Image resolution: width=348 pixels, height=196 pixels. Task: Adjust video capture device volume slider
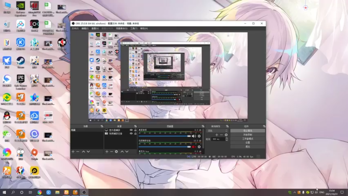tap(165, 147)
